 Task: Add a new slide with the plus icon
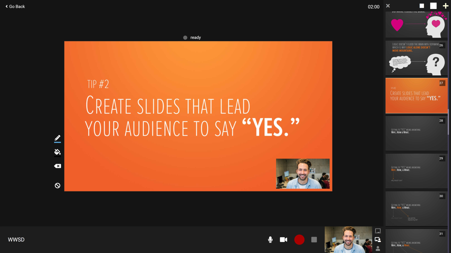pyautogui.click(x=446, y=6)
